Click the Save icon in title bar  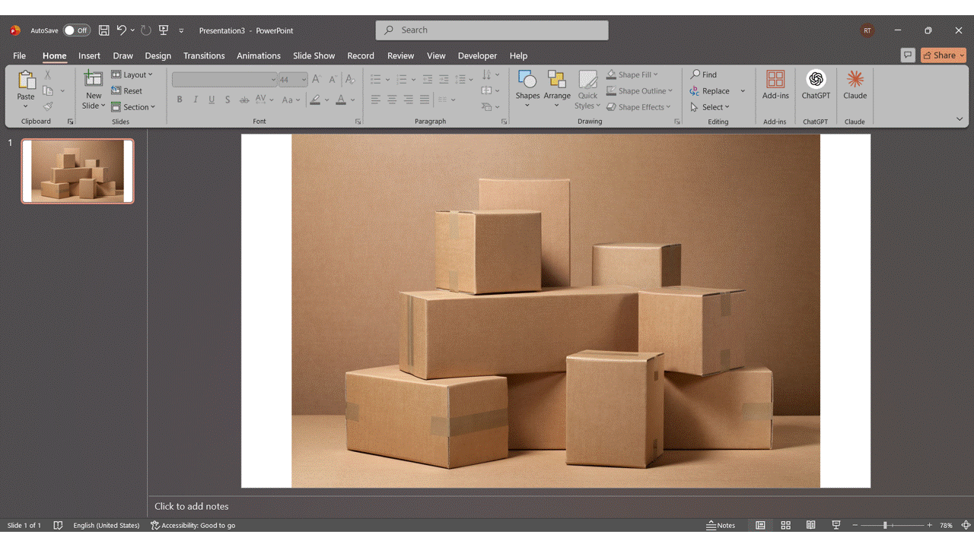pos(103,30)
